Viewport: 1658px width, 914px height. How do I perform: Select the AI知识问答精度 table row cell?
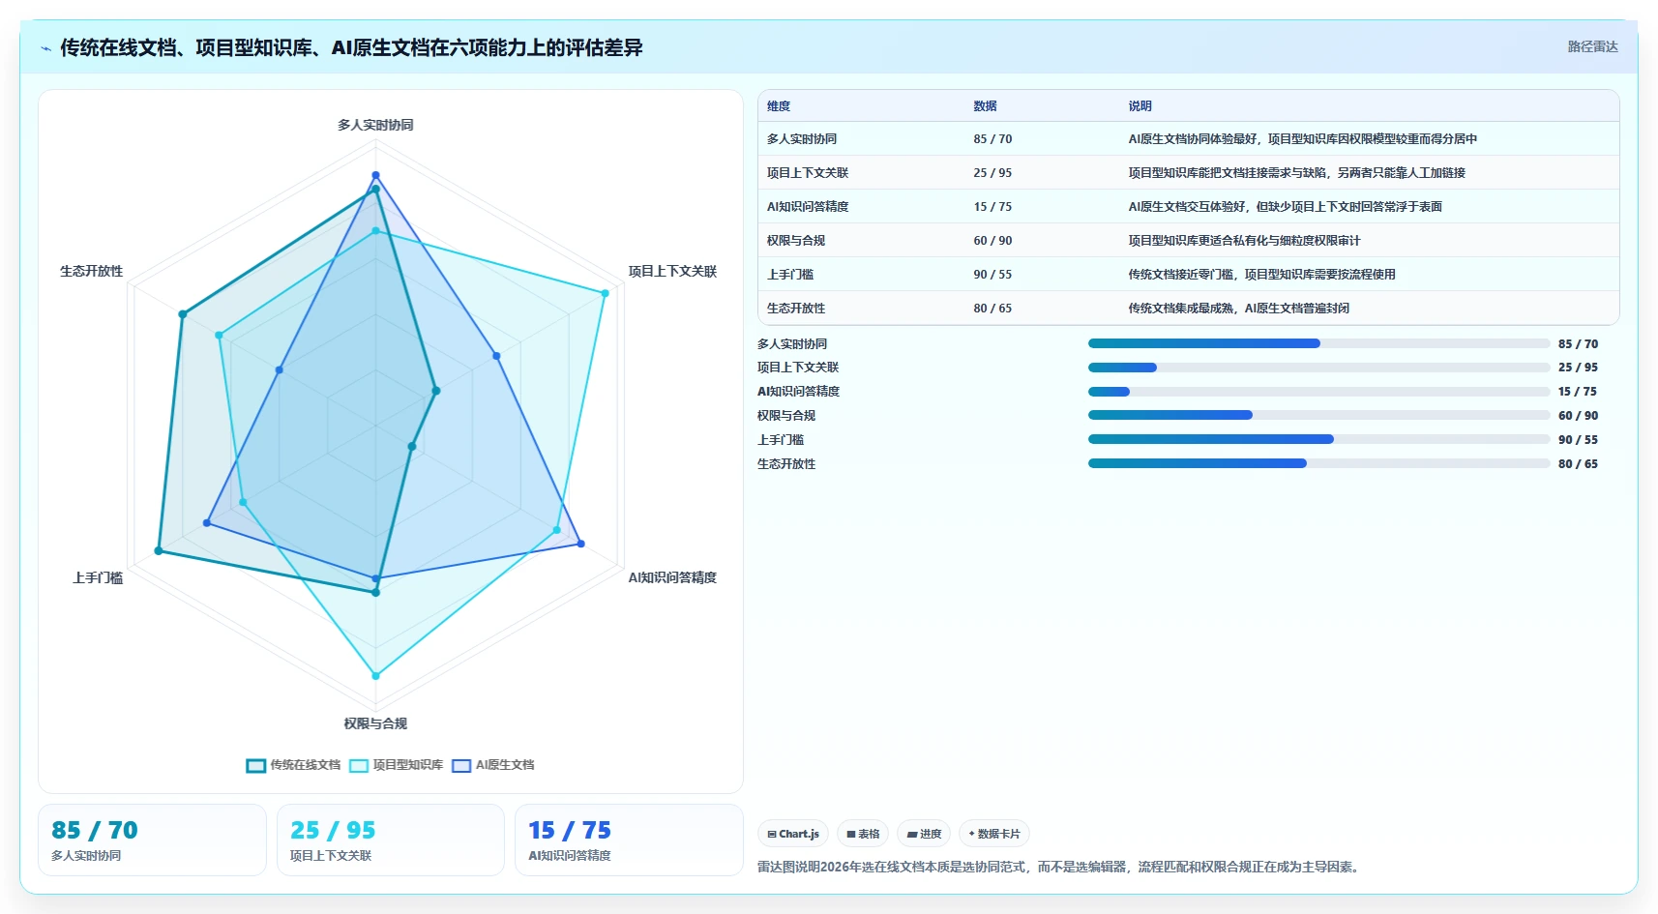click(x=808, y=207)
